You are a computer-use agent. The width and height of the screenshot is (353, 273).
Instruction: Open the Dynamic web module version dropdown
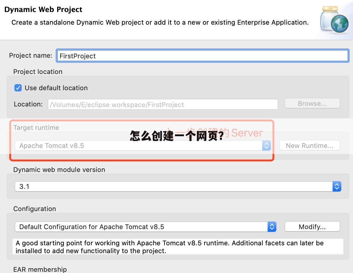(x=178, y=186)
